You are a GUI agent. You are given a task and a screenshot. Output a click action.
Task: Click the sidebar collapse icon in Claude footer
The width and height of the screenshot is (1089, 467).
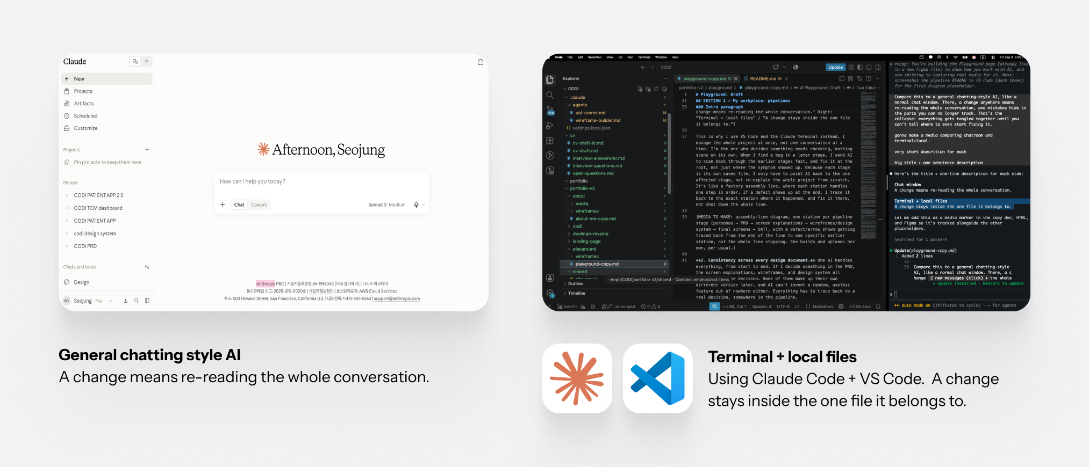(x=147, y=301)
